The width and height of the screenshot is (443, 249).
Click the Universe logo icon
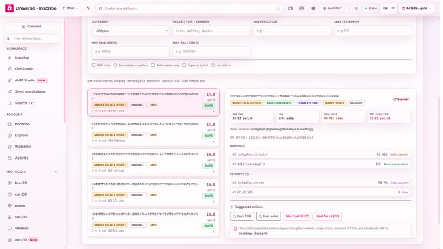[x=9, y=8]
